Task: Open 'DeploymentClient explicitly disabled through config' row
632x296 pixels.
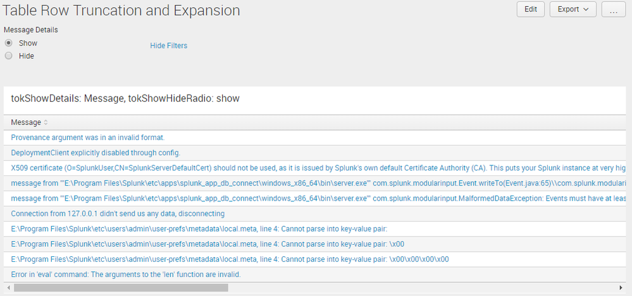Action: tap(96, 153)
